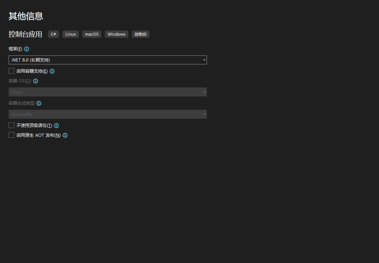Tick the 不使用顶级语句 checkbox
379x263 pixels.
click(11, 126)
